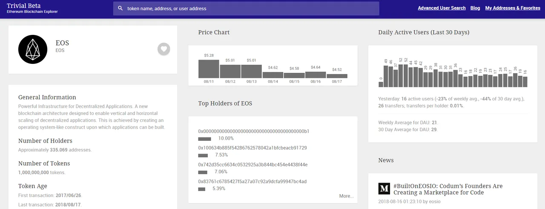This screenshot has height=209, width=545.
Task: Click the 7.06% holder share bar
Action: (x=203, y=172)
